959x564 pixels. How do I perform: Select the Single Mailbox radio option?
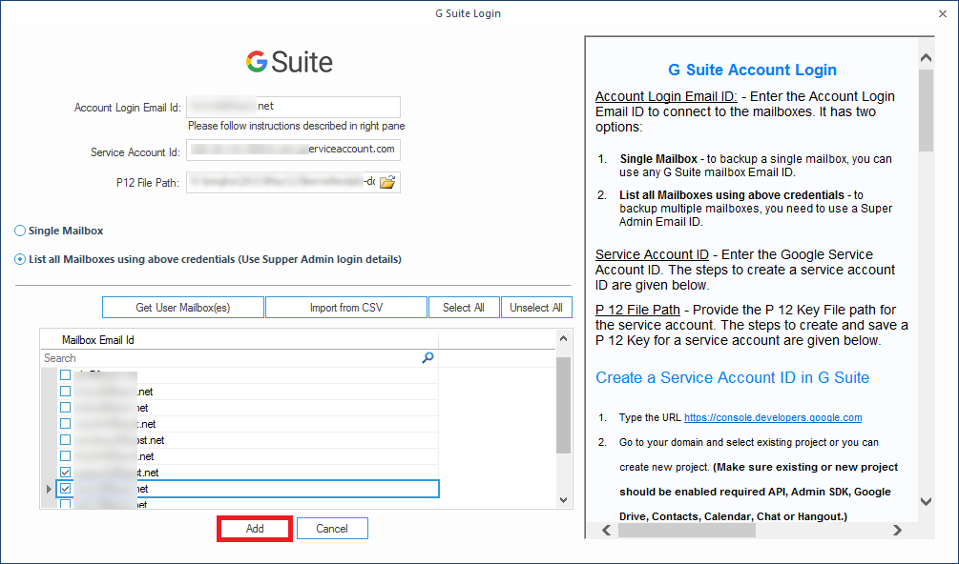point(20,231)
